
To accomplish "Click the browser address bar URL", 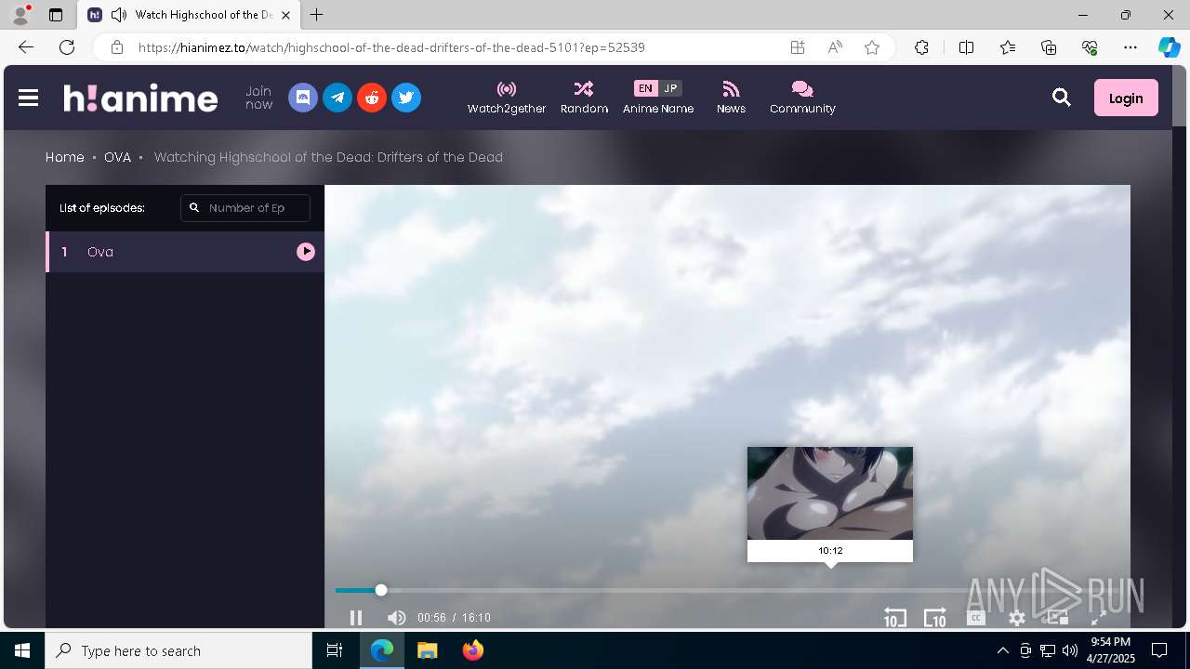I will [391, 47].
